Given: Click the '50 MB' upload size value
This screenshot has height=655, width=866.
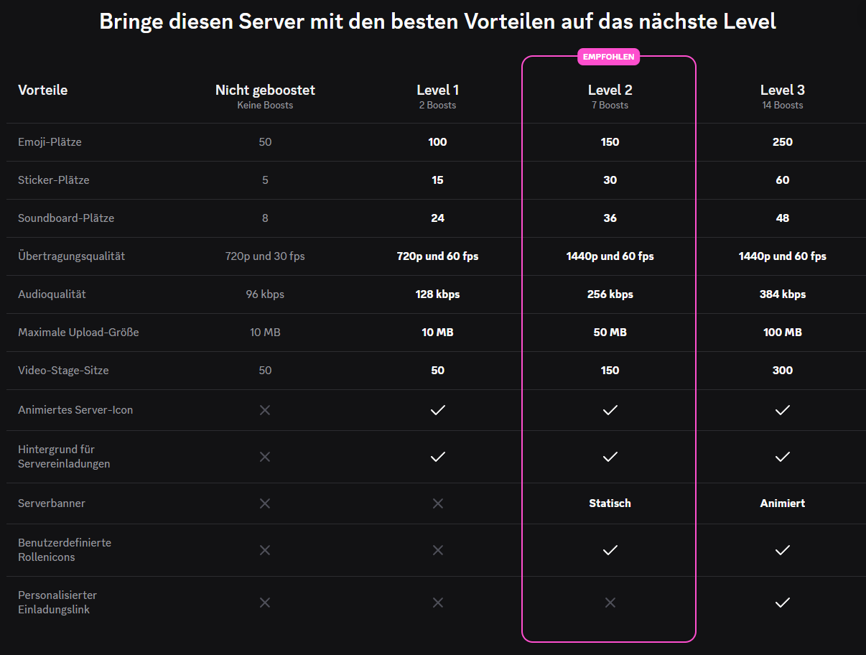Looking at the screenshot, I should point(610,333).
